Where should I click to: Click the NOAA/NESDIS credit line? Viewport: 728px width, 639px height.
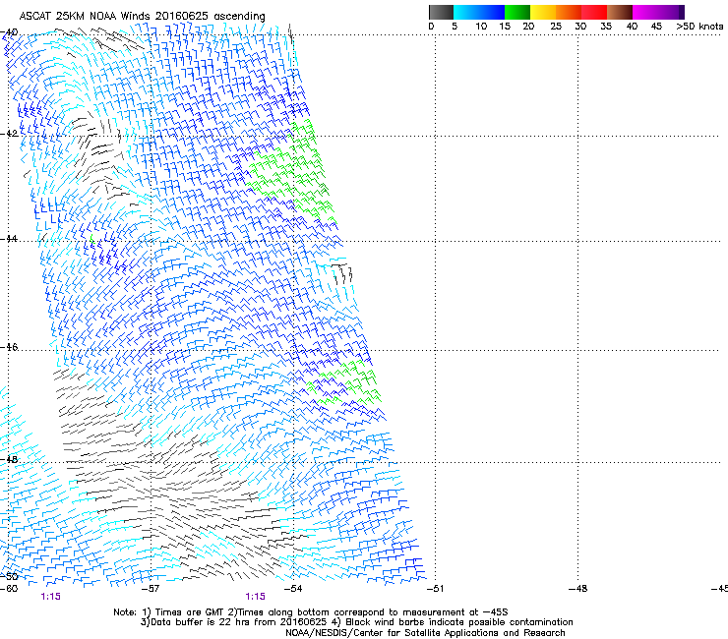click(425, 633)
